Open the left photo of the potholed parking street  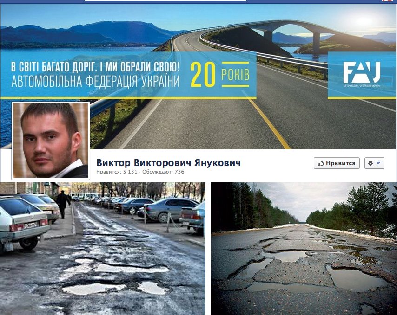pyautogui.click(x=103, y=249)
